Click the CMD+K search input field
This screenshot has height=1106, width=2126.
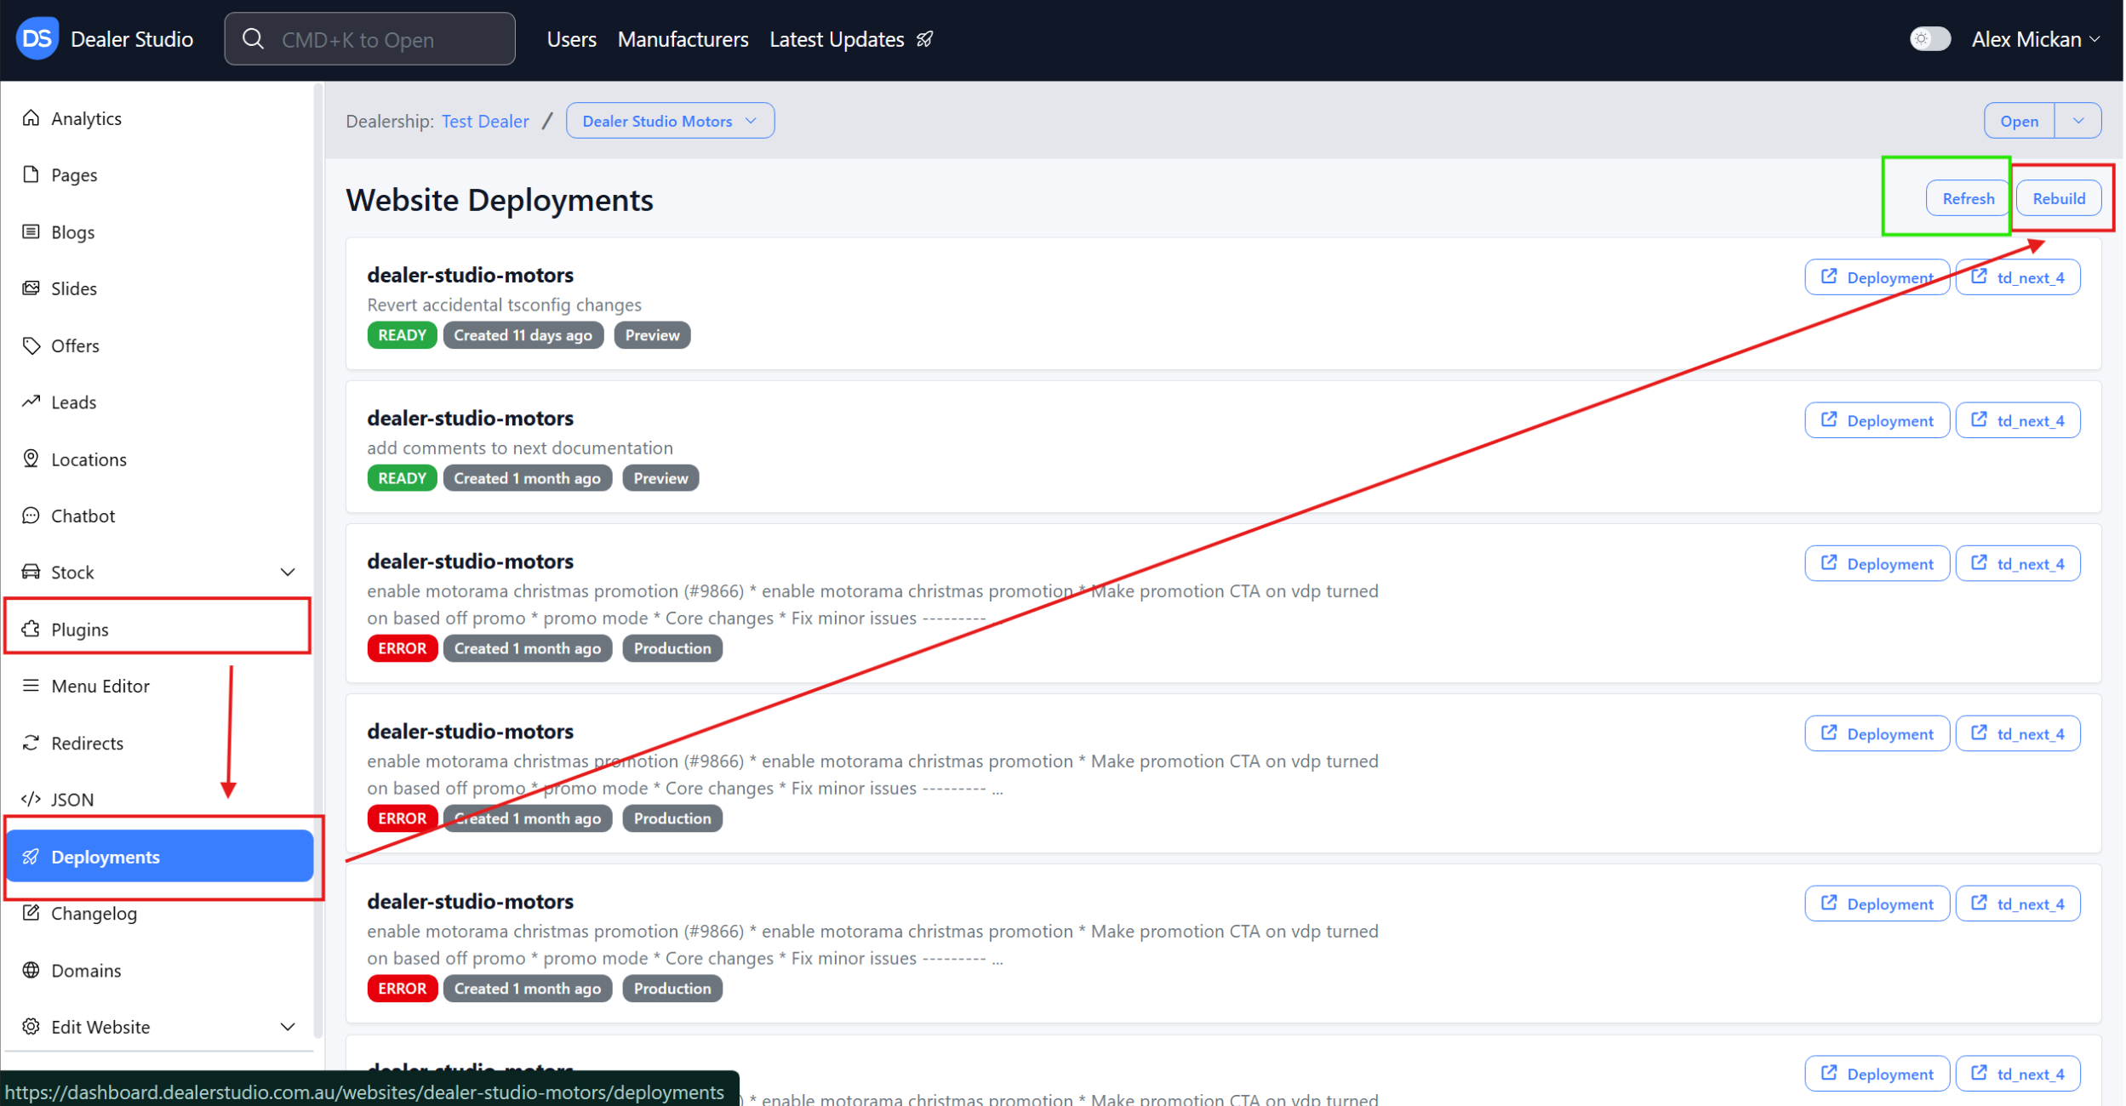click(x=370, y=39)
